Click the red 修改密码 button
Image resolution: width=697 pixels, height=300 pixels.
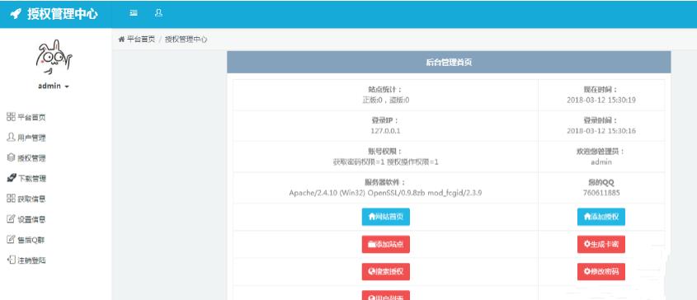click(601, 271)
